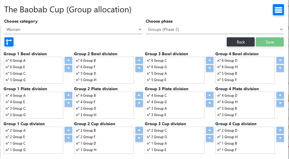This screenshot has height=159, width=289.
Task: Move up in Group 4 Cup division
Action: click(280, 130)
